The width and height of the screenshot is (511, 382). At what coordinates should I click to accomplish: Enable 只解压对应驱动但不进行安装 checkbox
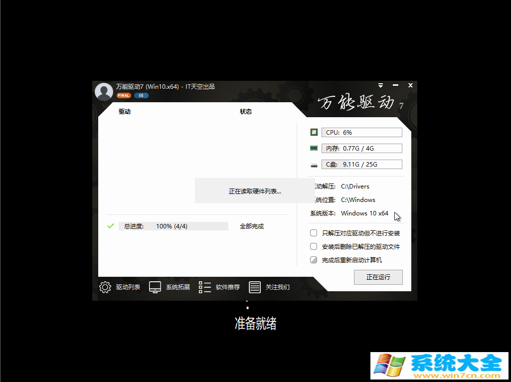tap(314, 233)
